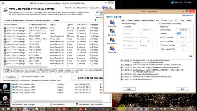Click adapter icon of VPN Client Adapter - VPN4
This screenshot has height=111, width=197.
14,92
